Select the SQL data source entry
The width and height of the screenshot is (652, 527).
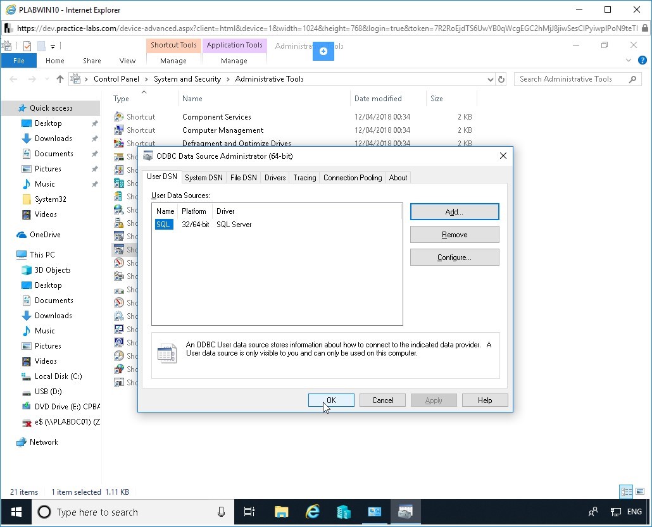coord(164,225)
